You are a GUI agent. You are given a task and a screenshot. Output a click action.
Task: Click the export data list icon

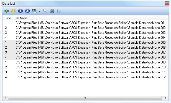click(x=34, y=11)
